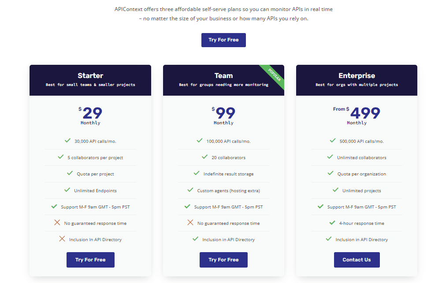The image size is (442, 283).
Task: Click the Starter plan heading
Action: (x=90, y=75)
